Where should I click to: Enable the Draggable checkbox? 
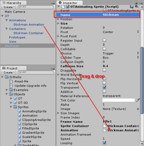[104, 70]
